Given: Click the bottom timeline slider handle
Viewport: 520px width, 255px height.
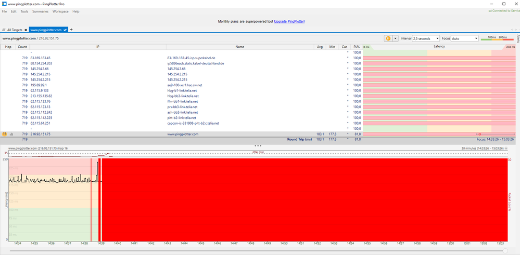Looking at the screenshot, I should point(505,251).
